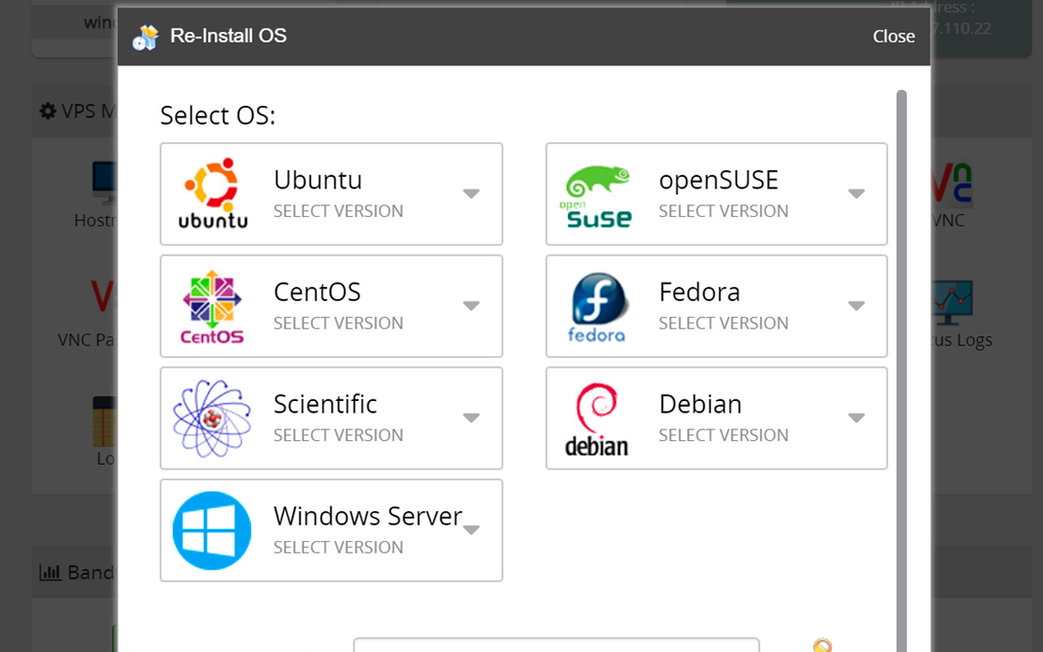Click the Re-Install OS header icon
The image size is (1043, 652).
pyautogui.click(x=145, y=37)
